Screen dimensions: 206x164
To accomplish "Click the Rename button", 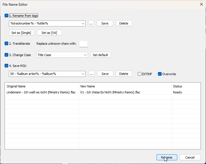I will click(x=167, y=157).
